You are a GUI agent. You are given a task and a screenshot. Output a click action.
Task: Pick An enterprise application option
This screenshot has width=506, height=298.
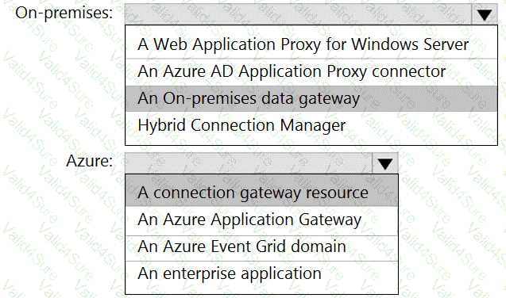[x=261, y=274]
